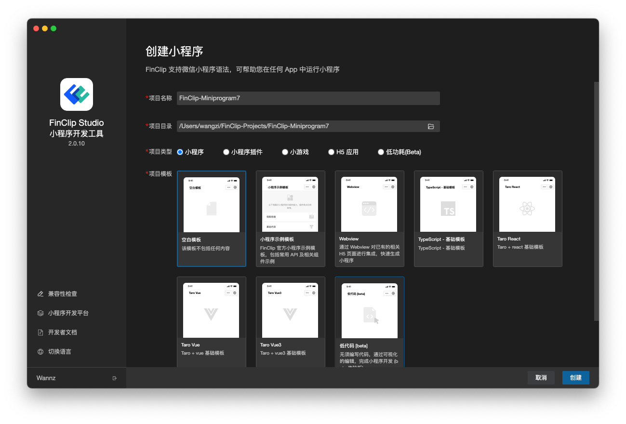The height and width of the screenshot is (424, 626).
Task: Select the Taro React template card
Action: click(527, 218)
